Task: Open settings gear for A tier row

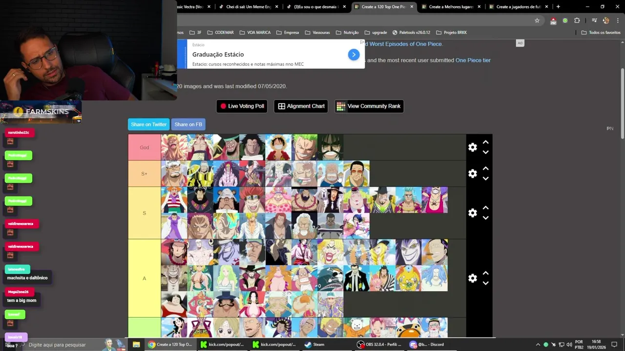Action: [x=472, y=278]
